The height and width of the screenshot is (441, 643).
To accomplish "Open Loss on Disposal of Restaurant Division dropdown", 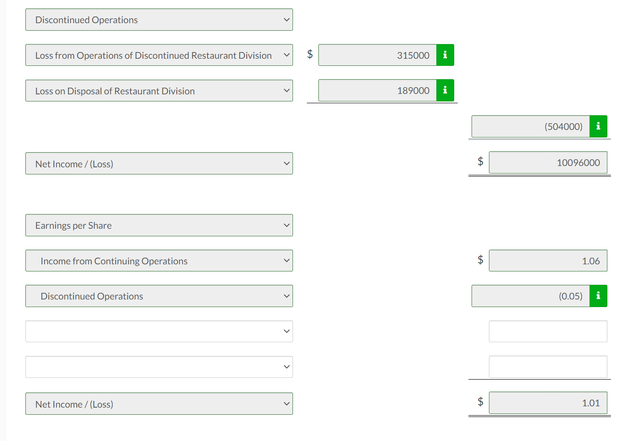I will click(x=159, y=91).
